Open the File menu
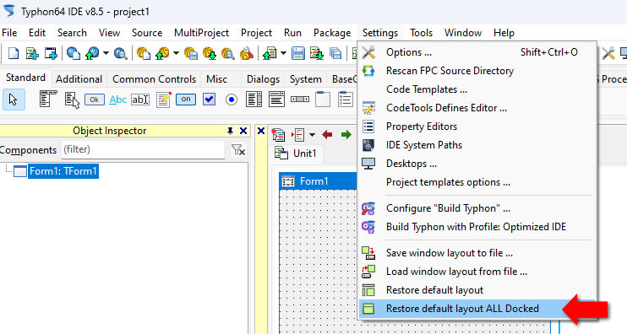The height and width of the screenshot is (334, 627). coord(9,33)
